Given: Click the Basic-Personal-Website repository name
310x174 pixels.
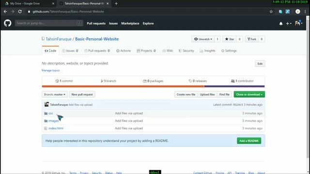Looking at the screenshot, I should (97, 39).
